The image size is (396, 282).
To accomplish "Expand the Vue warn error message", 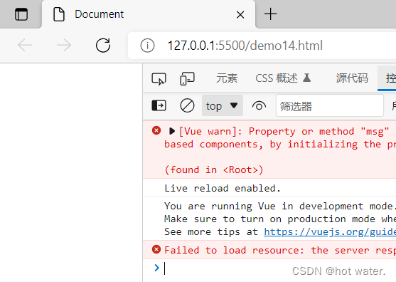I will [172, 131].
